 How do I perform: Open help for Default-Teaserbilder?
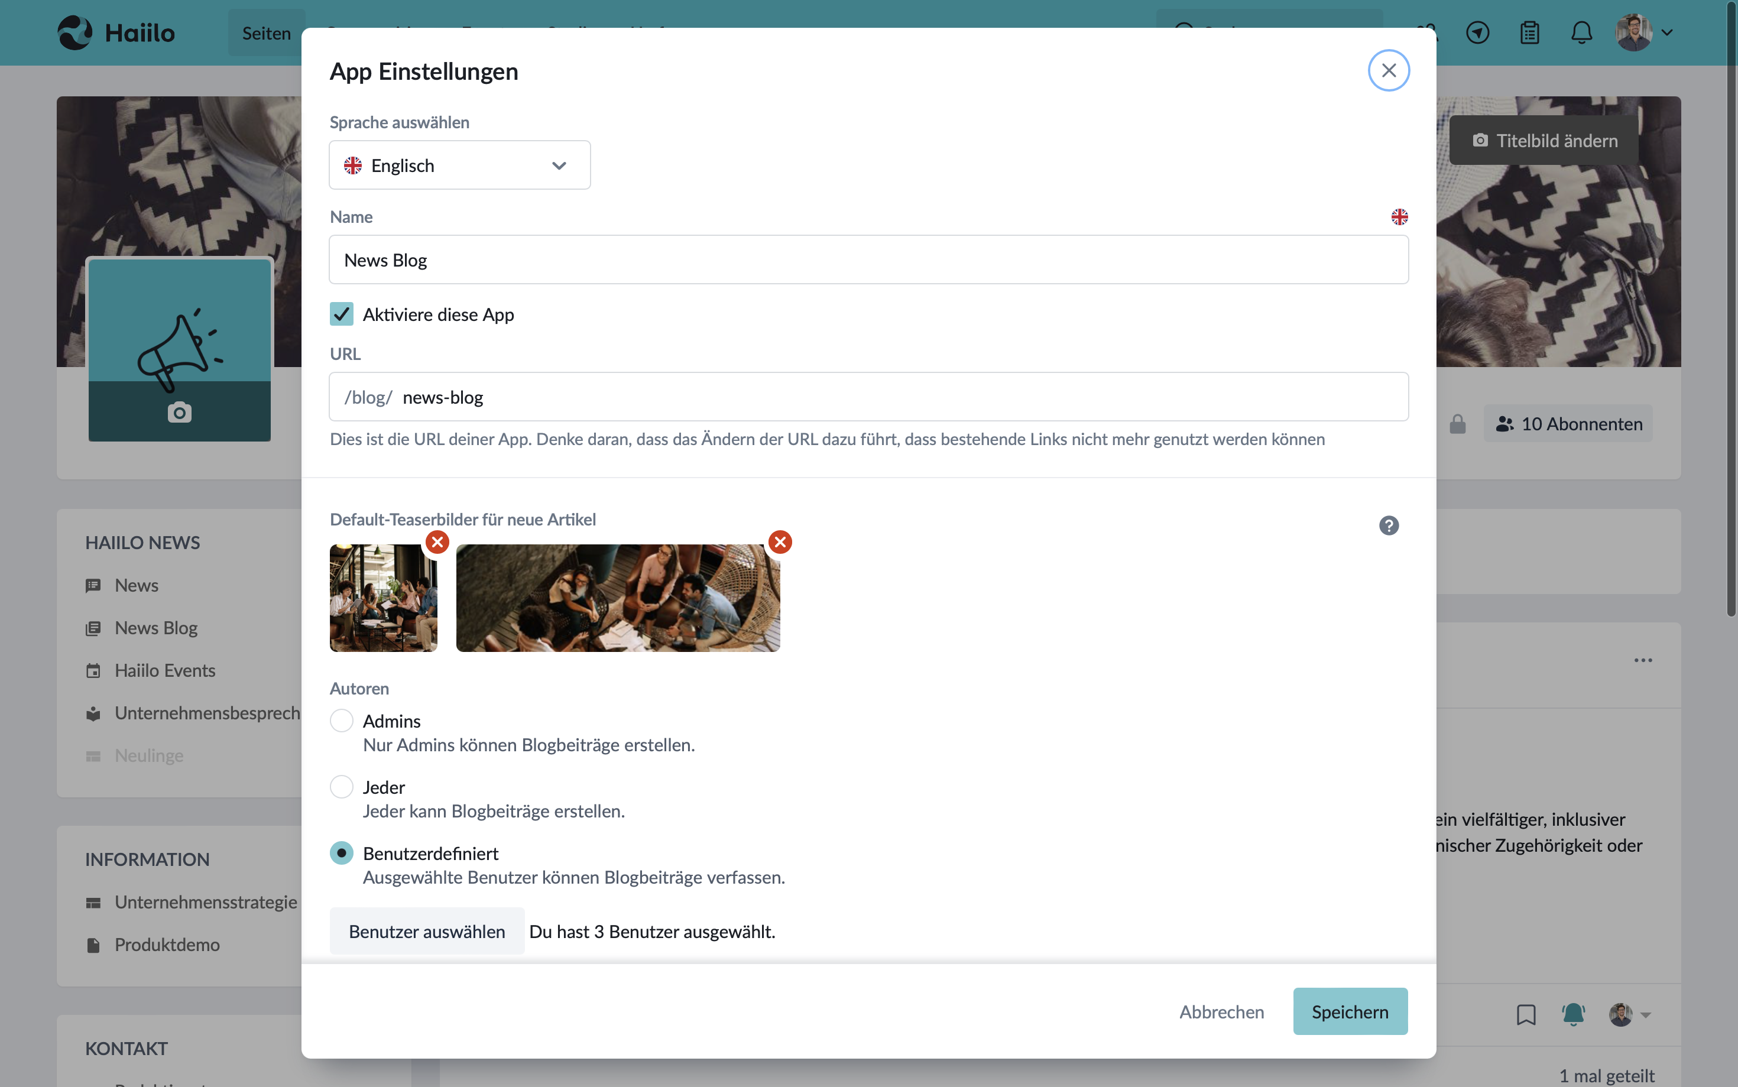(1388, 525)
